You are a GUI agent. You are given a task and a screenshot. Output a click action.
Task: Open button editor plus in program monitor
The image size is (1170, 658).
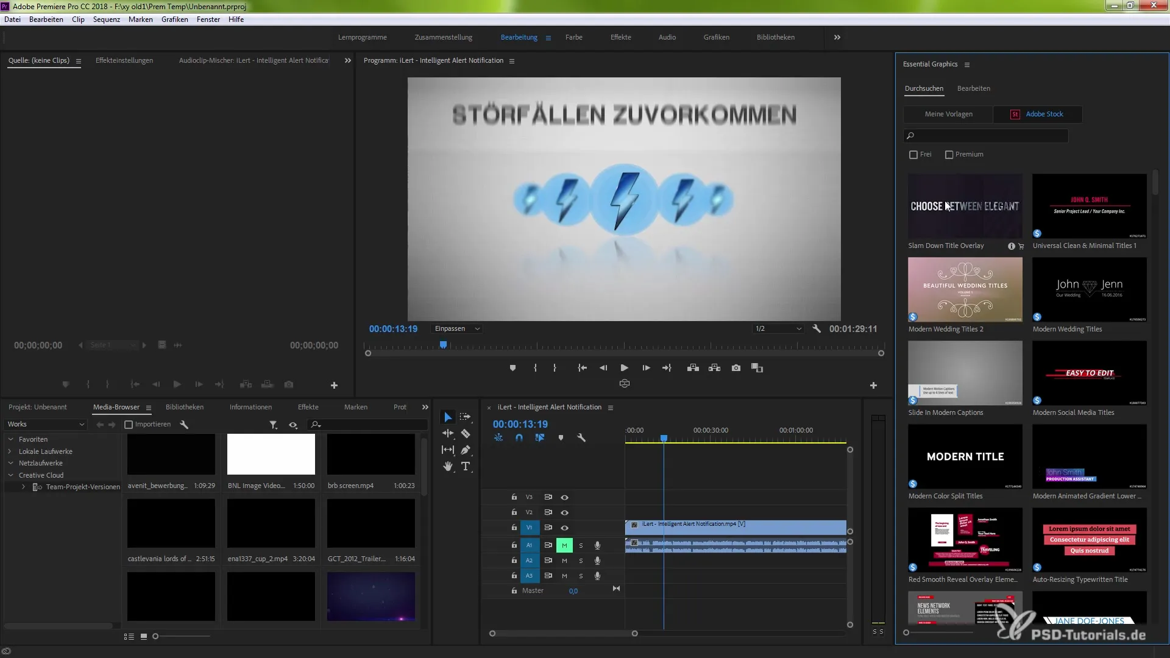873,386
